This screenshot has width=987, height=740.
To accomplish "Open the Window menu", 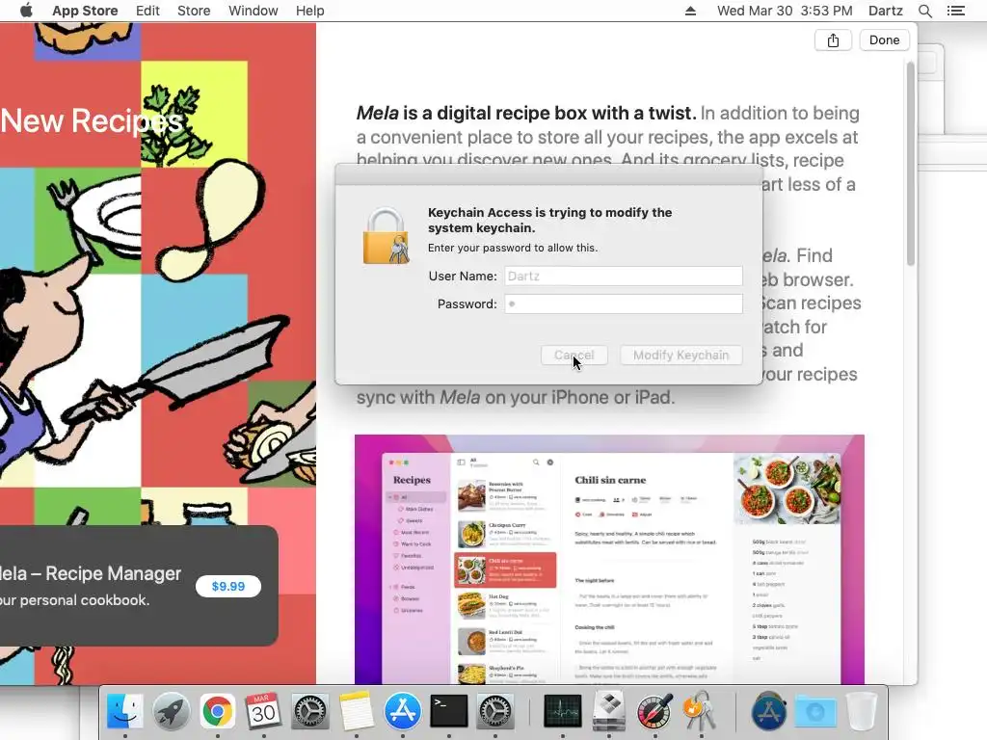I will (253, 11).
